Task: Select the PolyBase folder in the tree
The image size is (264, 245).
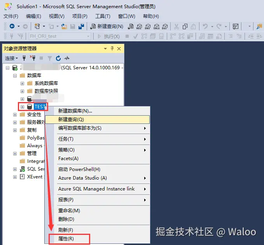Action: [36, 138]
